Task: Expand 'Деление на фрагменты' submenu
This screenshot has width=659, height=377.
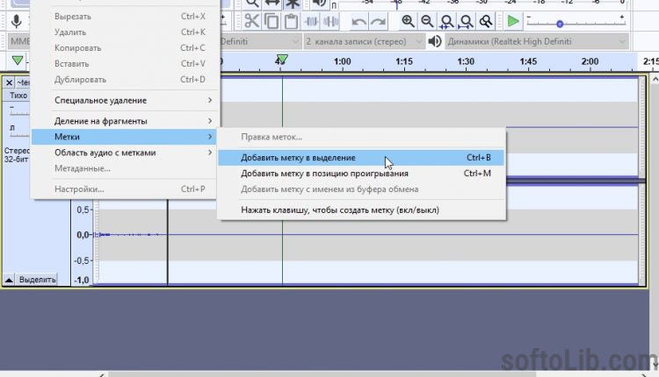Action: click(126, 121)
